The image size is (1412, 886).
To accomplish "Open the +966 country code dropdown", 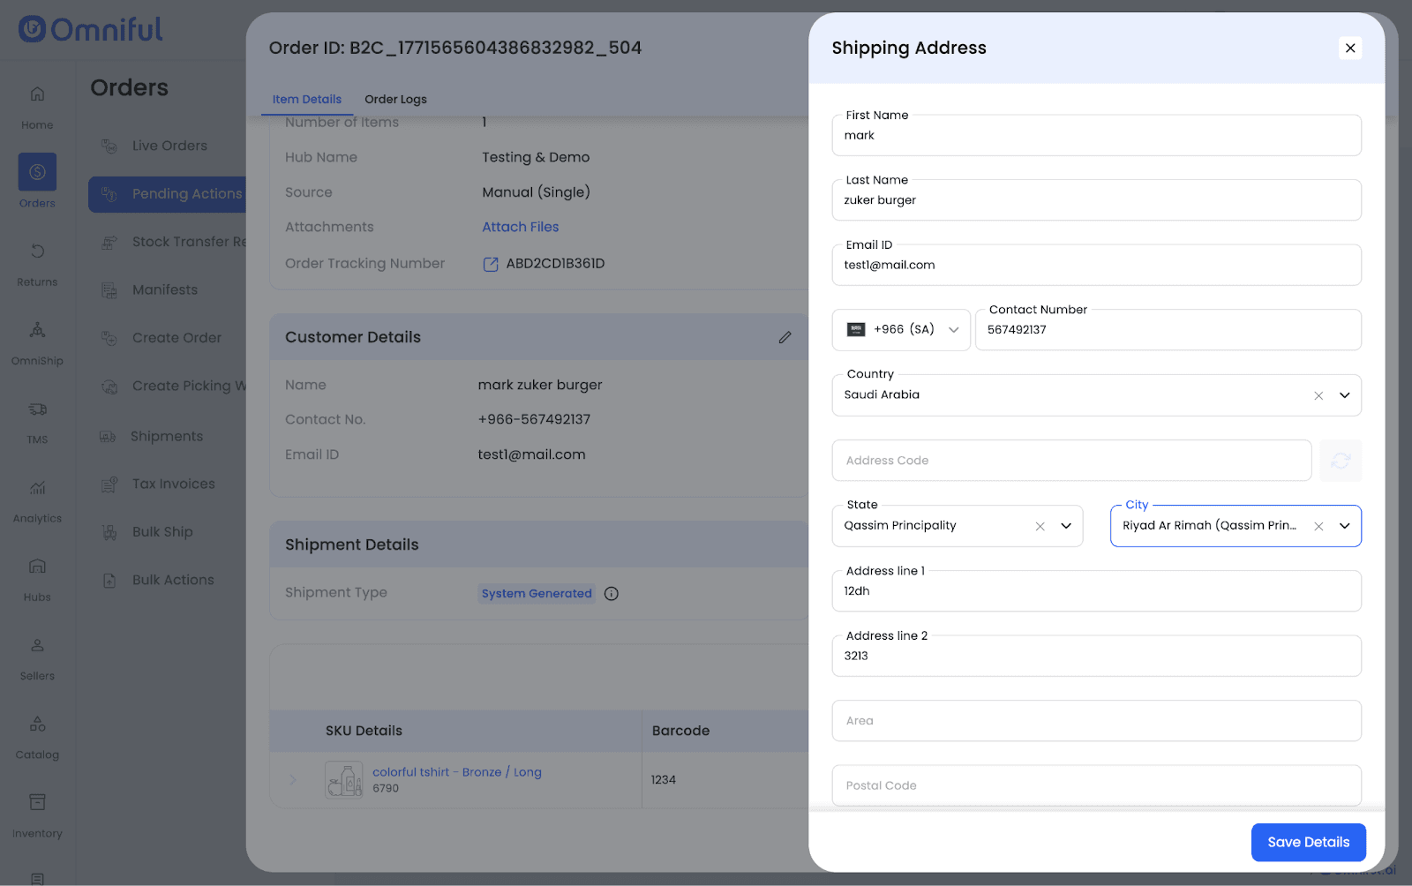I will pos(901,330).
